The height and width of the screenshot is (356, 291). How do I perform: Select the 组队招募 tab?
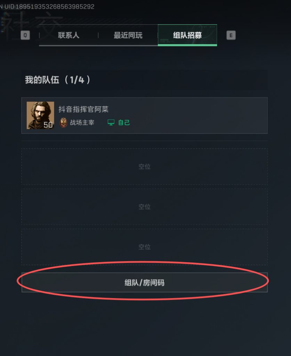pyautogui.click(x=187, y=35)
